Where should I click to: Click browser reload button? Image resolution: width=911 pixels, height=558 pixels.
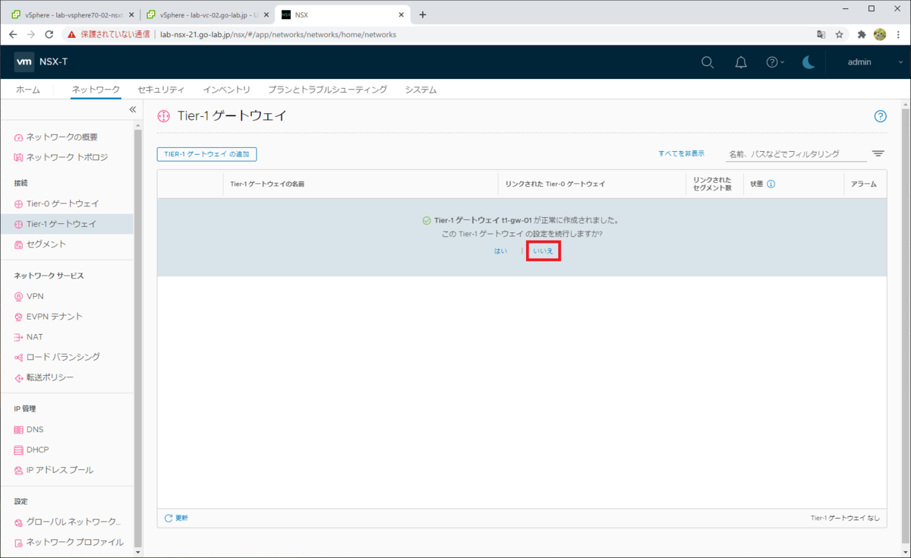(49, 34)
